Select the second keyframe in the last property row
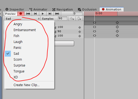 coord(117,36)
